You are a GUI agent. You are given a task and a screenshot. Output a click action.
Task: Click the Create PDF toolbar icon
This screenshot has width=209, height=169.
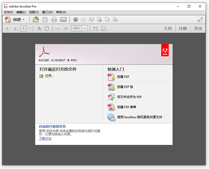pyautogui.click(x=8, y=20)
